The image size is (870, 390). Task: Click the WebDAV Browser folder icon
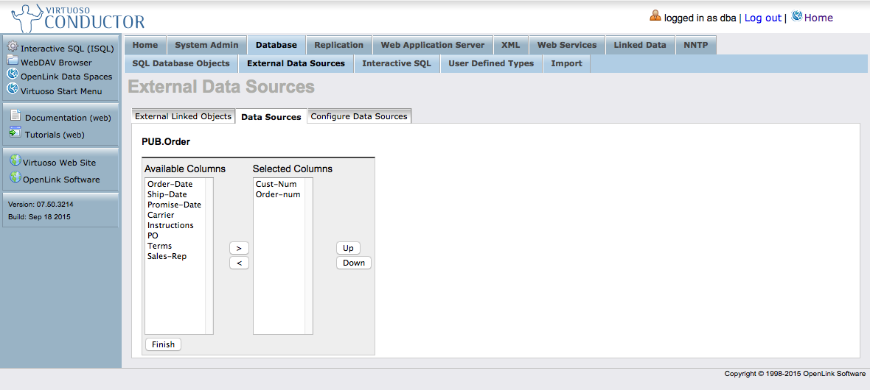click(x=13, y=62)
